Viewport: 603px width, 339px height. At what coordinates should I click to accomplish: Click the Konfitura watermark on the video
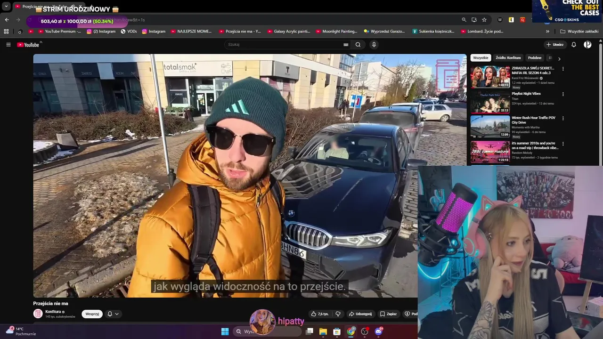(x=448, y=74)
